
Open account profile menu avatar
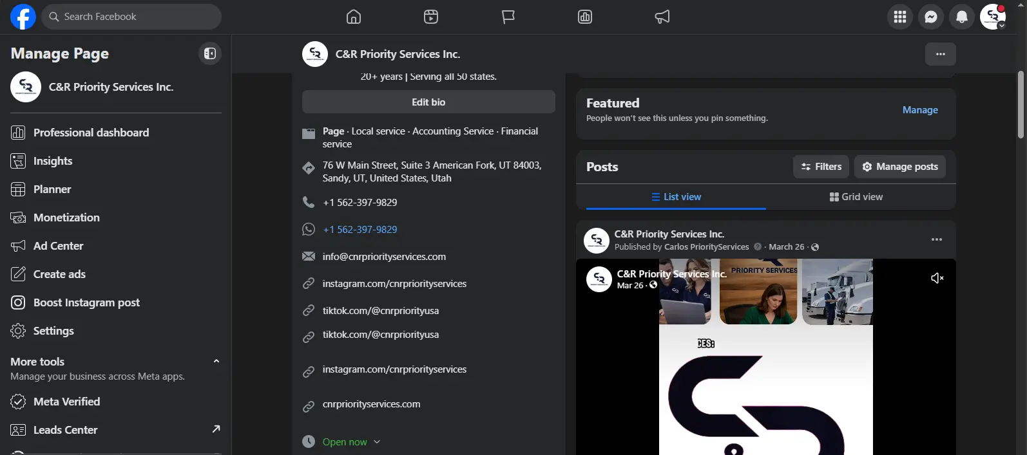[993, 17]
